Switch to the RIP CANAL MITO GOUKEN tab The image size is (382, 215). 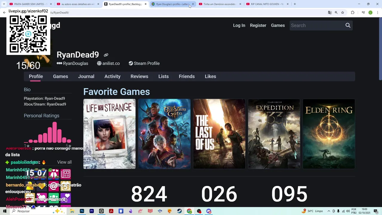click(267, 4)
